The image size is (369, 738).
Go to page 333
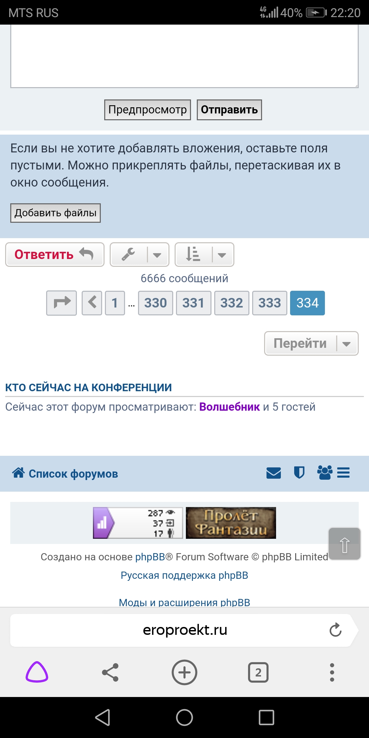(270, 303)
